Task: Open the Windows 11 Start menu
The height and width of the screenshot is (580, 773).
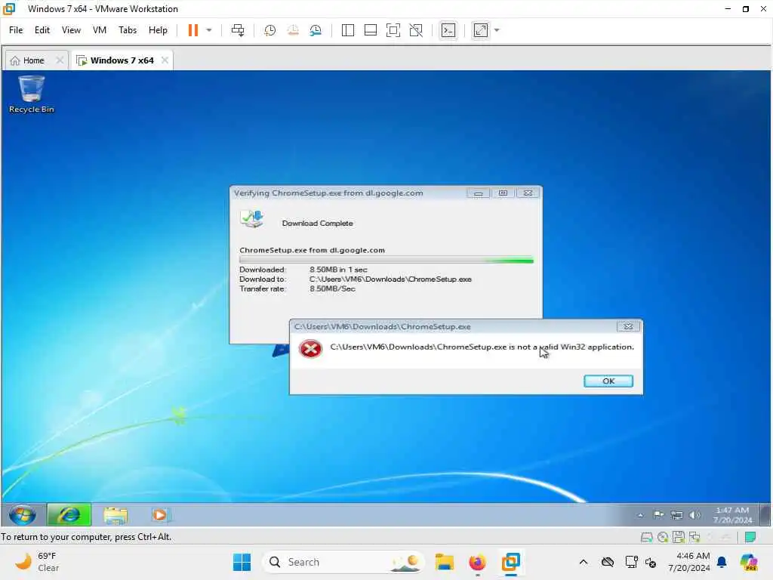Action: click(242, 562)
